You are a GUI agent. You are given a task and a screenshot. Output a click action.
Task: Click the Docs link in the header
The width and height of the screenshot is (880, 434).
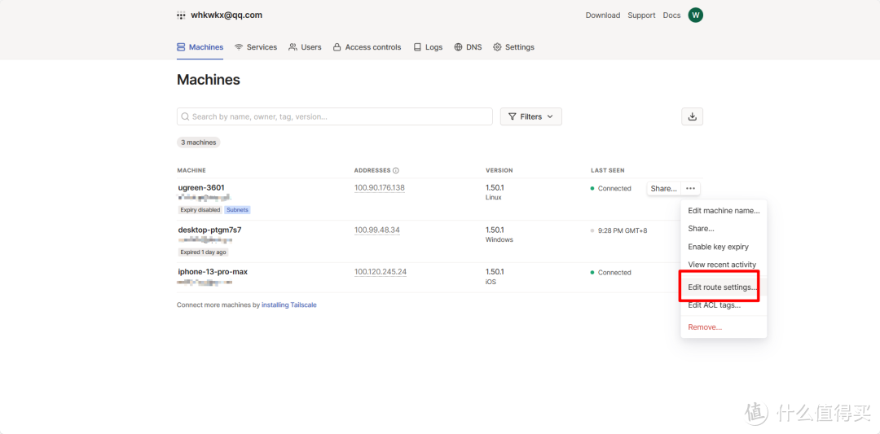(x=671, y=15)
